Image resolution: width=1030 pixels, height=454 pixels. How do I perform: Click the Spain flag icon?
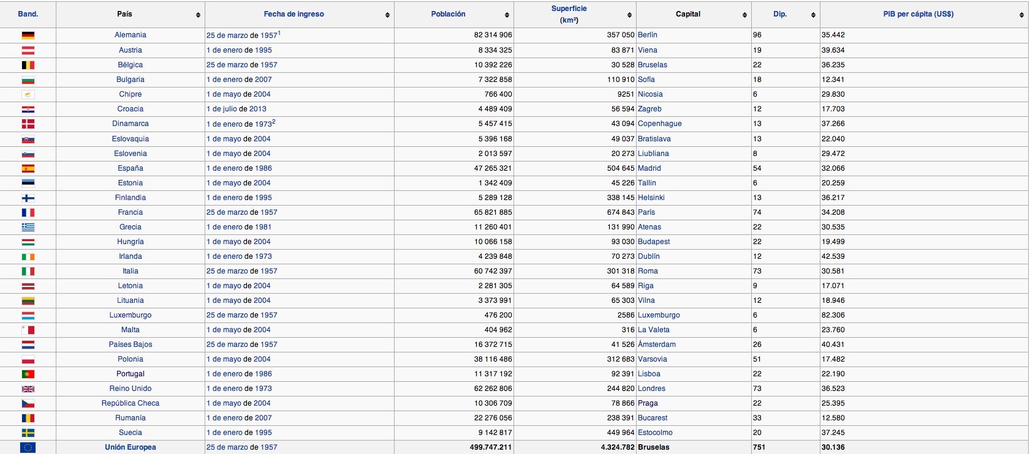pyautogui.click(x=28, y=168)
